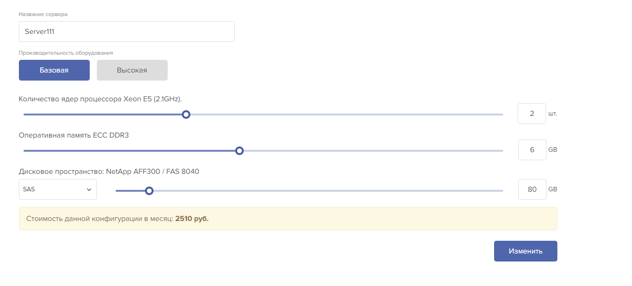Click the server name field containing Server111

coord(127,32)
